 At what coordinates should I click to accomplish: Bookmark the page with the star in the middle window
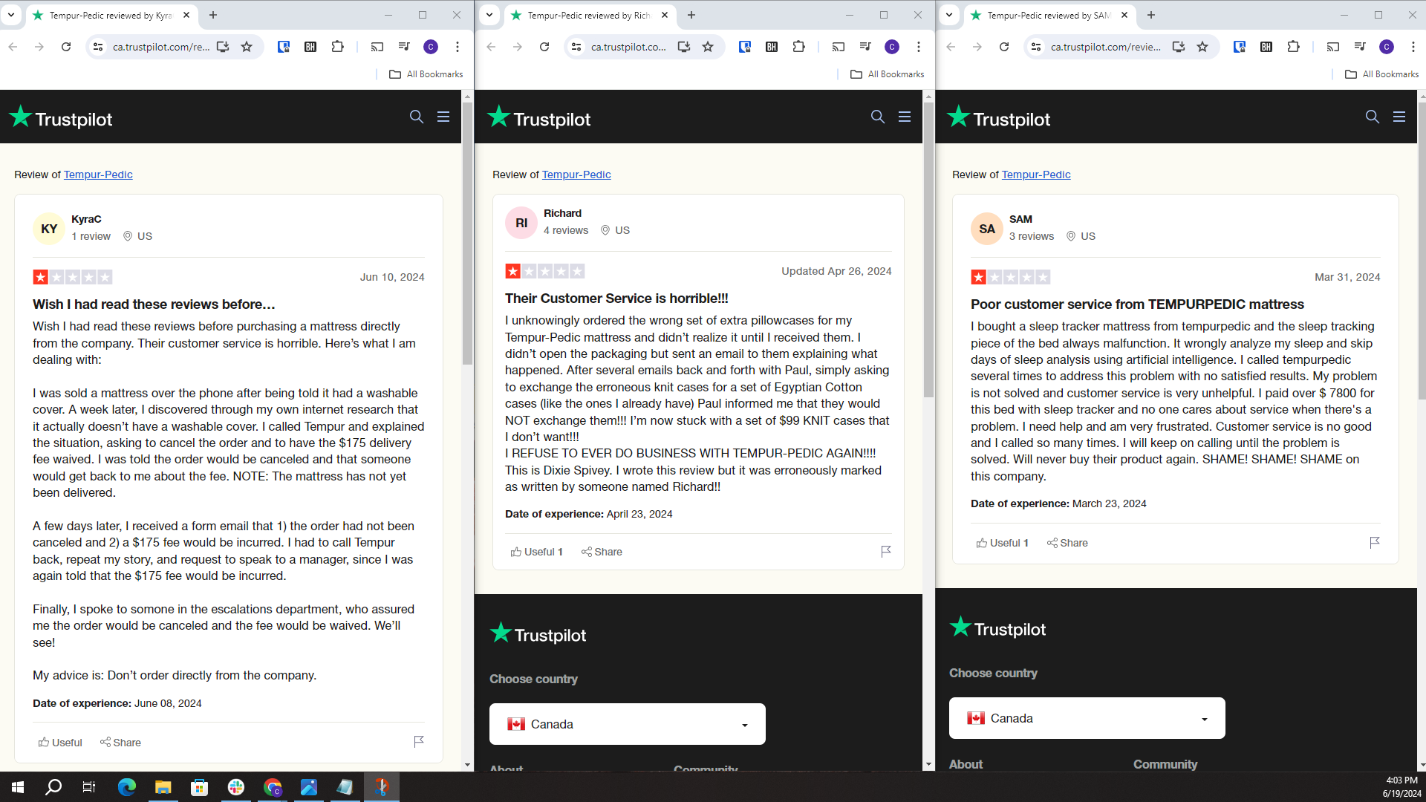pyautogui.click(x=708, y=47)
